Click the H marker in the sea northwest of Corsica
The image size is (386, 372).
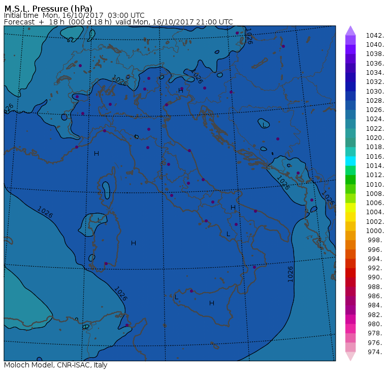tap(96, 154)
